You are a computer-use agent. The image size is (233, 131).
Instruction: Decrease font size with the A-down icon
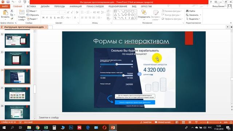click(x=72, y=12)
